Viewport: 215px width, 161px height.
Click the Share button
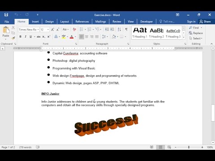click(205, 21)
